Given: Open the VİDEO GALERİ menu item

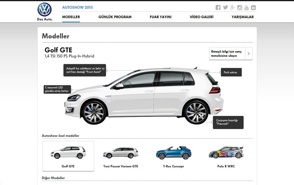Looking at the screenshot, I should [x=201, y=17].
